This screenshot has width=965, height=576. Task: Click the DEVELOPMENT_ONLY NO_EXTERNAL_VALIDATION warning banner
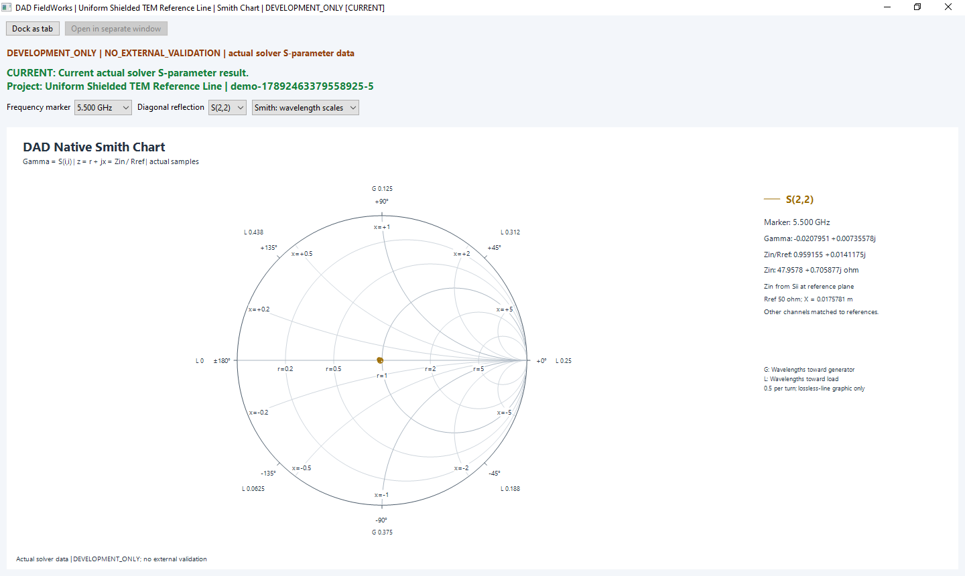[x=180, y=53]
